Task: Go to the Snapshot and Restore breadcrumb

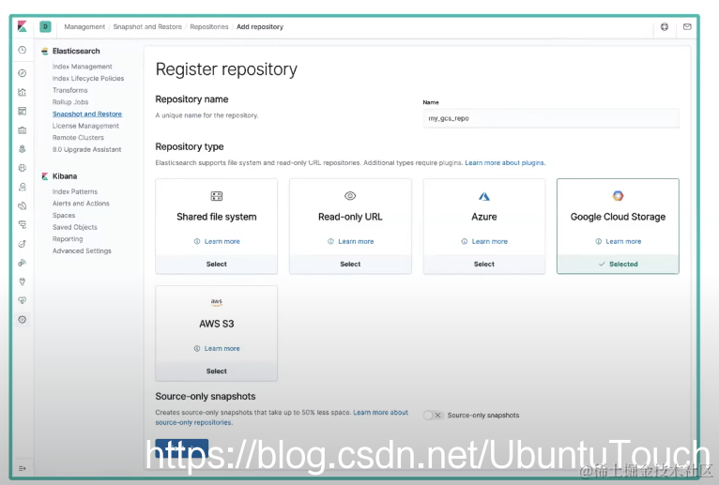Action: point(147,26)
